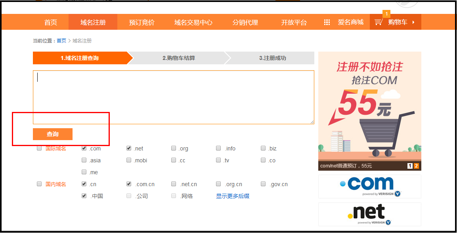This screenshot has width=457, height=233.
Task: Click inside the domain name text area
Action: pos(173,97)
